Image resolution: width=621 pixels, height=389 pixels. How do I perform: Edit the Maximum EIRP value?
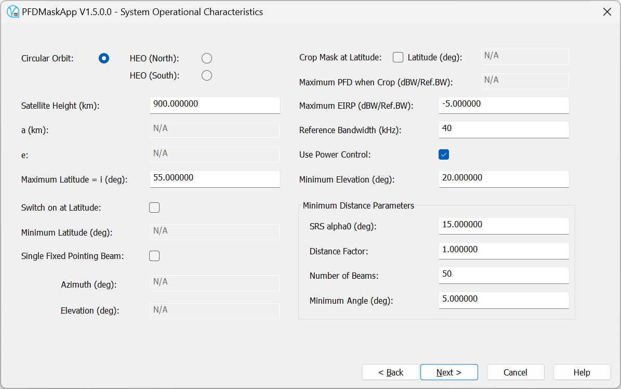click(503, 105)
